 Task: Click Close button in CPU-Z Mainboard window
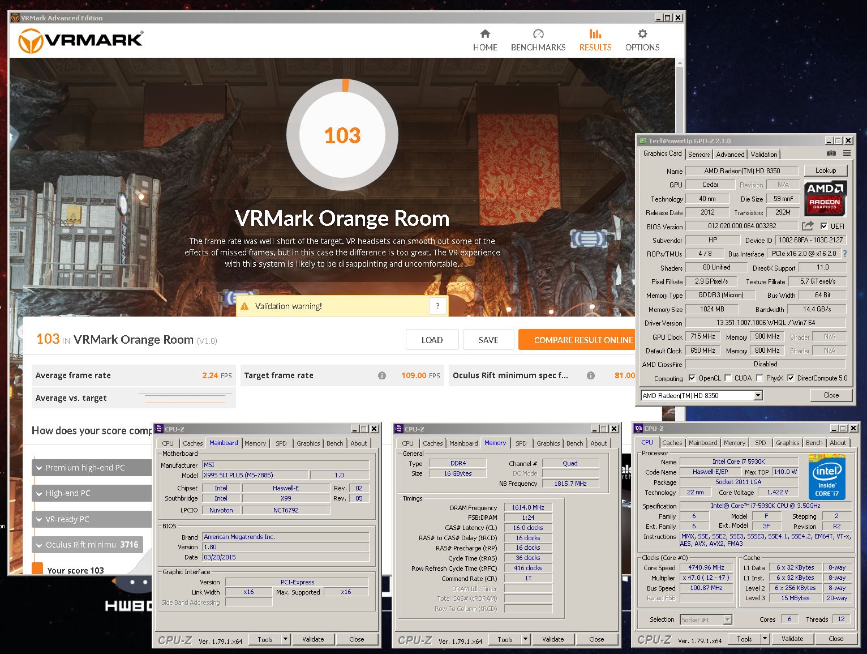357,639
